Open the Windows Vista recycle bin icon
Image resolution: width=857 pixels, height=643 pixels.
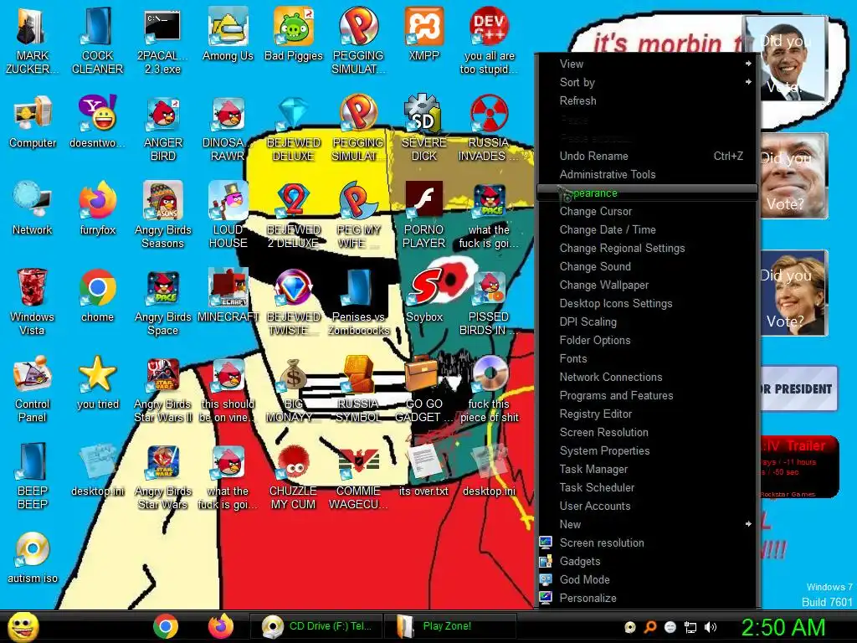(33, 301)
